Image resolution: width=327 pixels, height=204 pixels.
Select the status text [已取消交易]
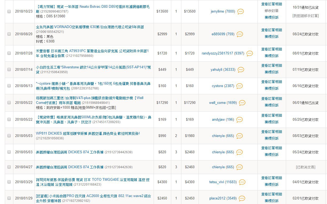306,167
